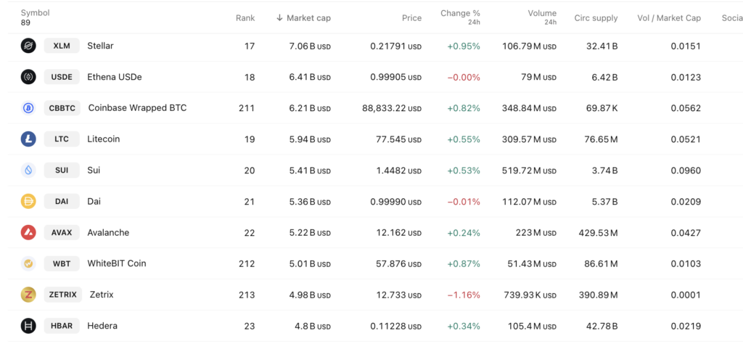Open the DAI ticker badge
743x344 pixels.
(x=62, y=201)
